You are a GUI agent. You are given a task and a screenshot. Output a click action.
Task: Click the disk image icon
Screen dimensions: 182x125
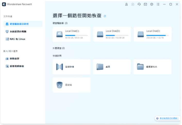[60, 67]
